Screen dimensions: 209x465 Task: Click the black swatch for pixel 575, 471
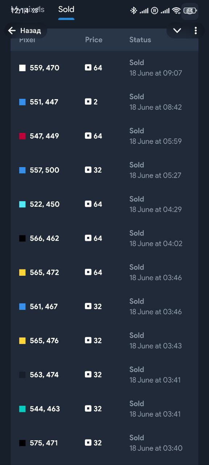22,443
